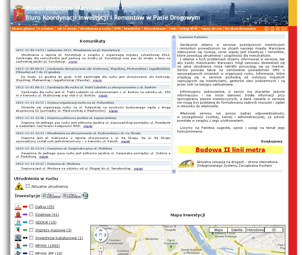This screenshot has height=255, width=302.
Task: Click the MPWiK (1992) logo icon
Action: pyautogui.click(x=18, y=246)
